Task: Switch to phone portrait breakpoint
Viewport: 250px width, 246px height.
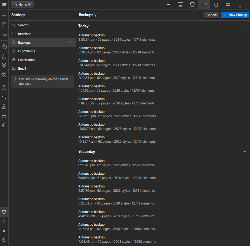Action: [239, 4]
